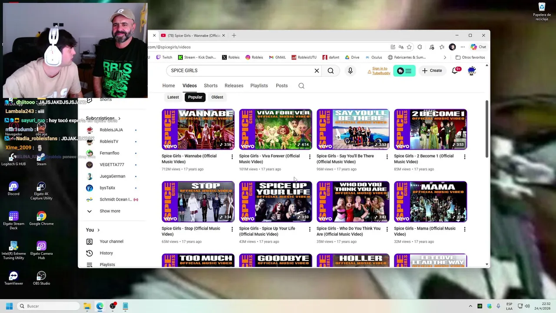Open Google Chrome desktop shortcut

(x=41, y=219)
